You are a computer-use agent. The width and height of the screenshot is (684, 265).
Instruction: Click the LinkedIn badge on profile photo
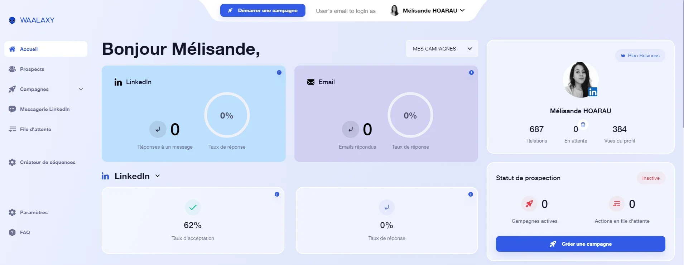coord(593,92)
